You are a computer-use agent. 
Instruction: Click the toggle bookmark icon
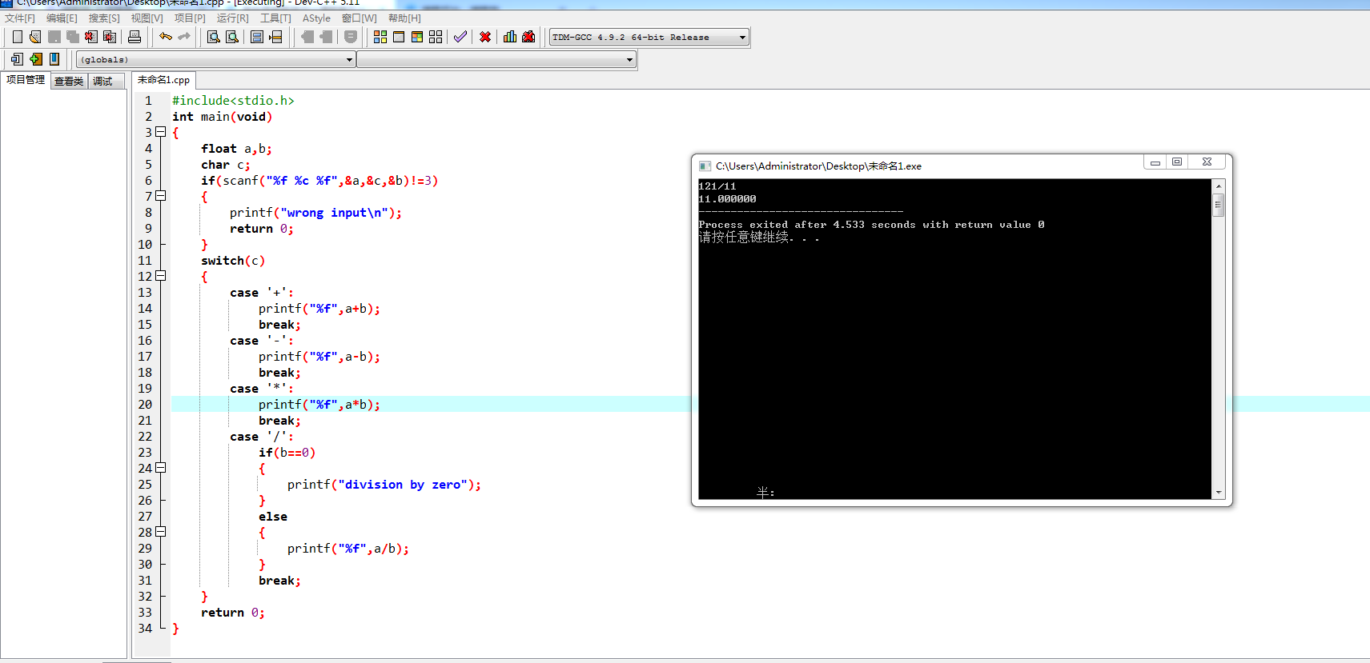[54, 59]
